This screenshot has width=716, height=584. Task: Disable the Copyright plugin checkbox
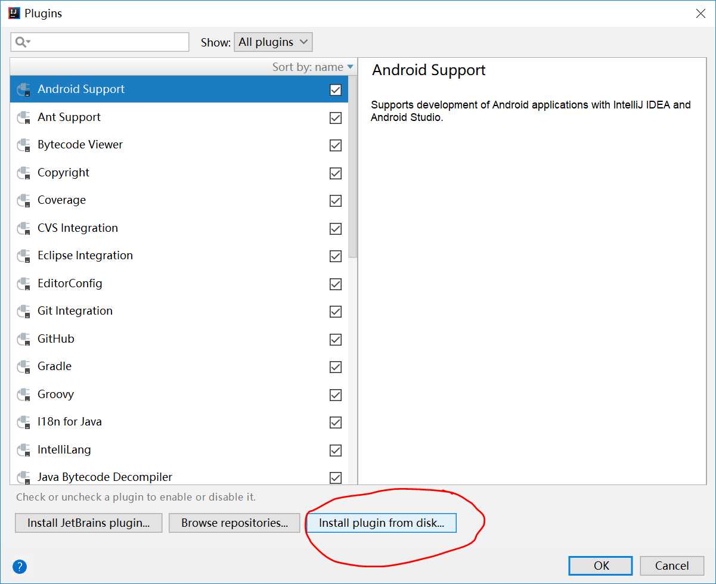point(336,173)
